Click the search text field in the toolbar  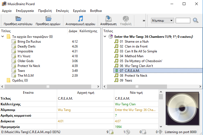[183, 21]
